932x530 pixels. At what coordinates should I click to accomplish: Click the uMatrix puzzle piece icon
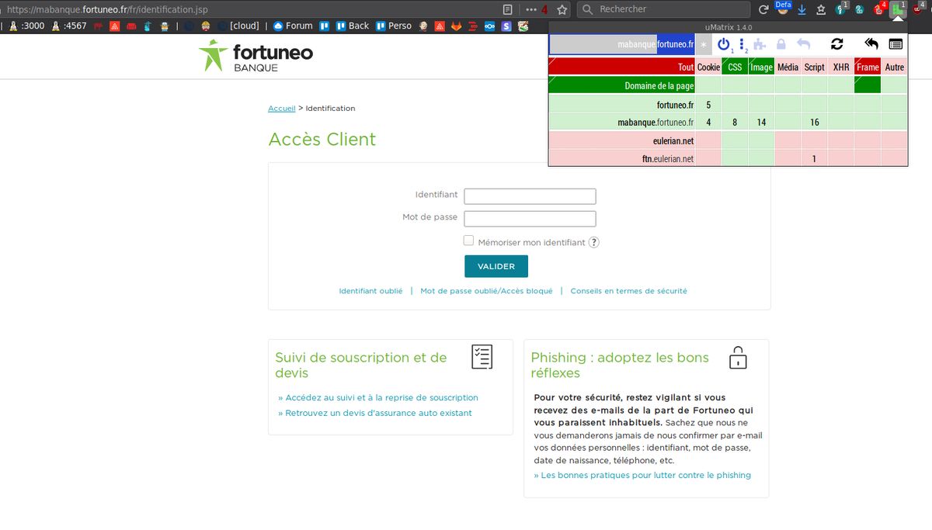760,44
